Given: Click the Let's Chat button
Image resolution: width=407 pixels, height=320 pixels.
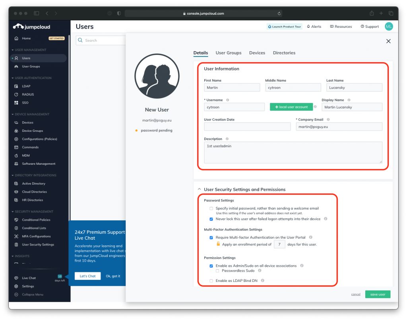Looking at the screenshot, I should coord(87,276).
